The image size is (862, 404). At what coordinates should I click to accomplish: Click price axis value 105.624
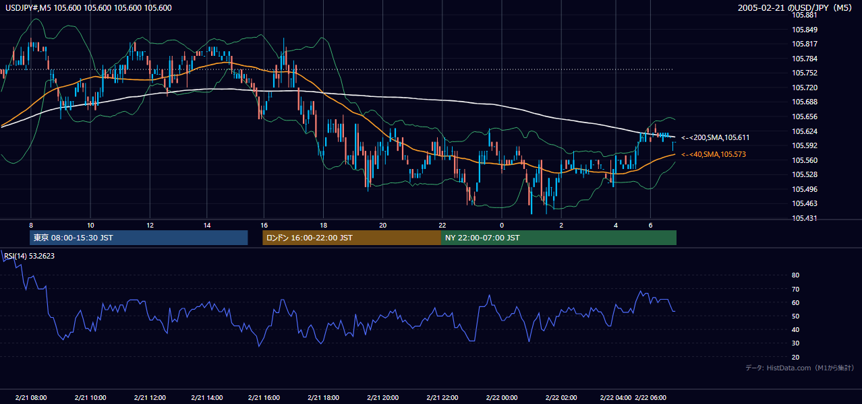point(805,131)
